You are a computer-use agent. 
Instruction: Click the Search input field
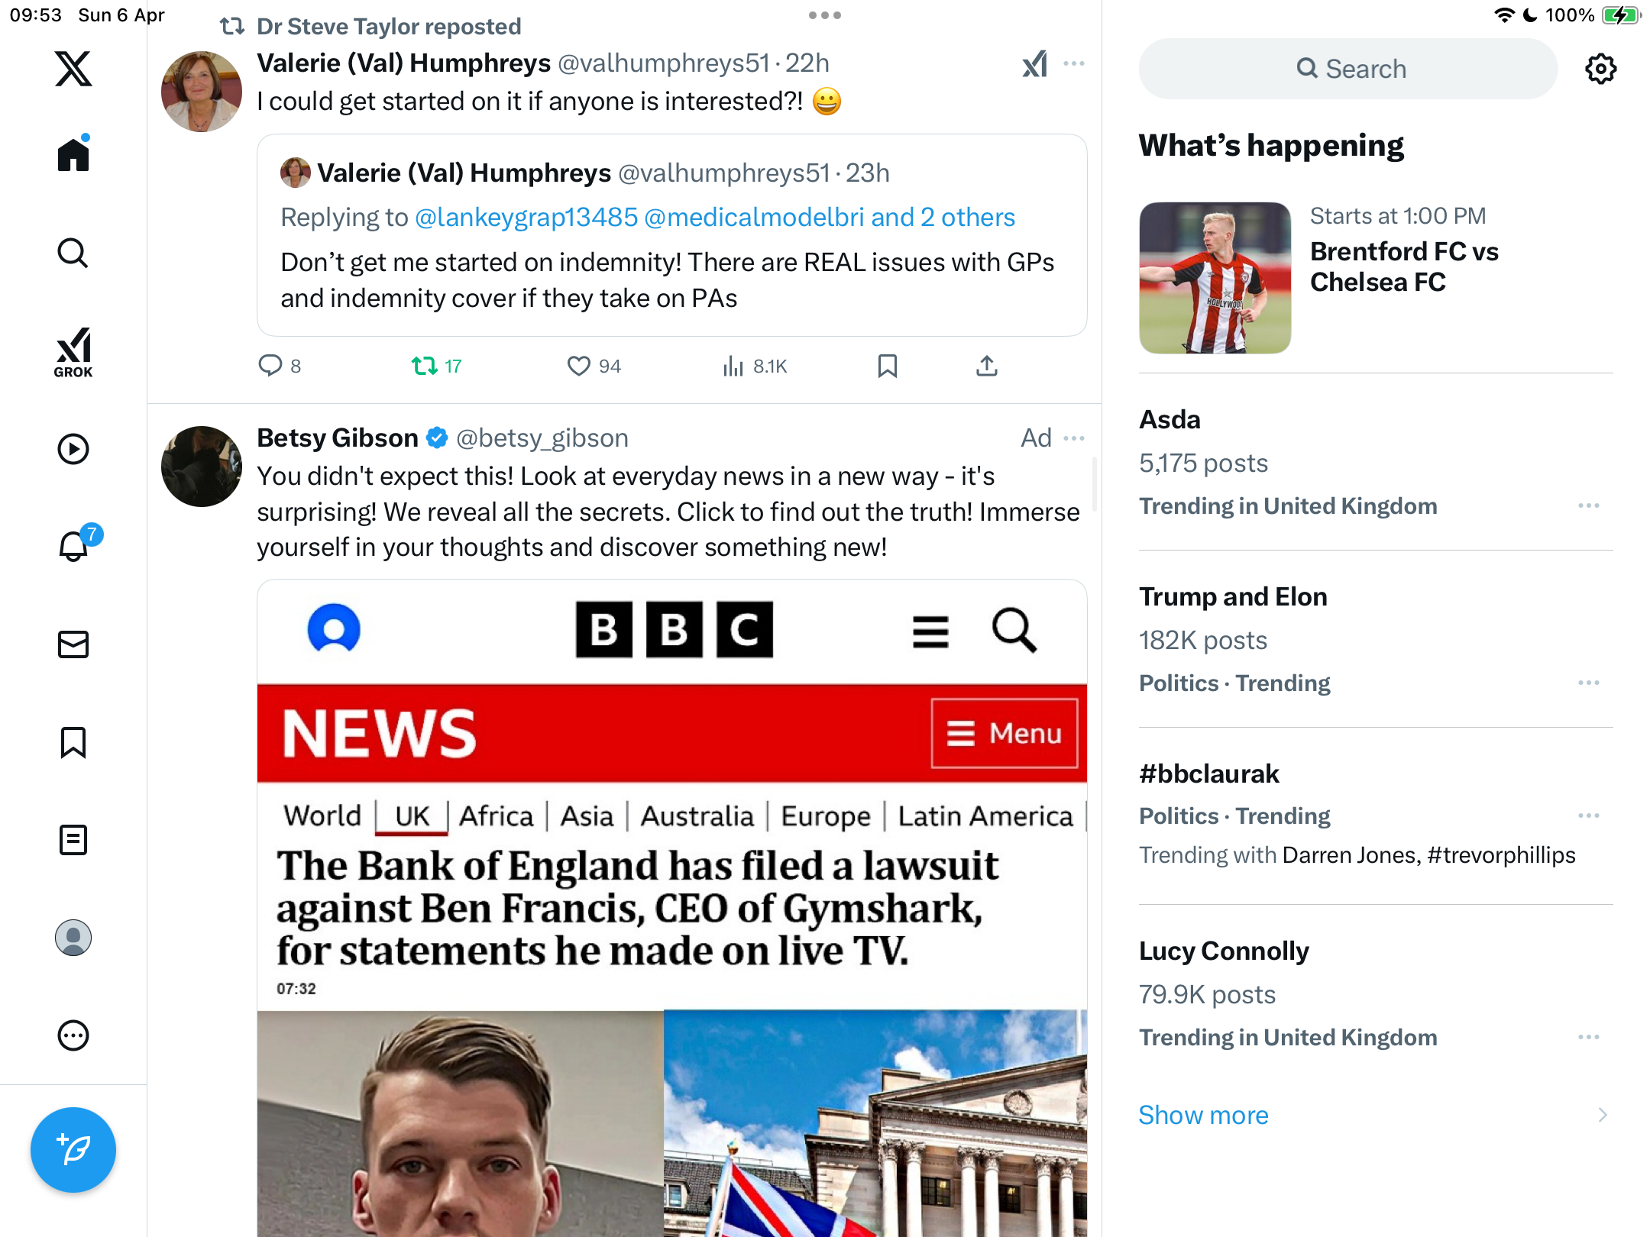(x=1348, y=69)
